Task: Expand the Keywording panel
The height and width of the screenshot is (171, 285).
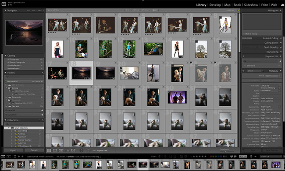Action: [281, 52]
